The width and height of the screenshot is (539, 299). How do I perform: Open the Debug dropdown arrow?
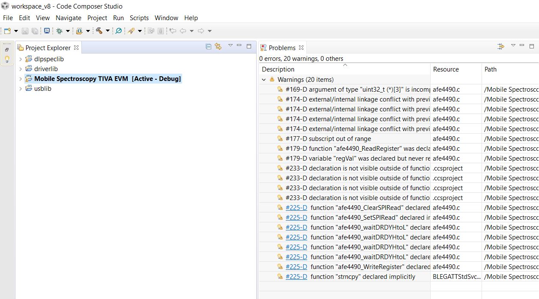coord(68,31)
